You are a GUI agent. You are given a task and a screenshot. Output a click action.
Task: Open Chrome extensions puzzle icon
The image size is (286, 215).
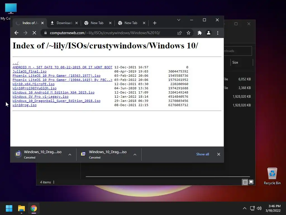point(200,33)
